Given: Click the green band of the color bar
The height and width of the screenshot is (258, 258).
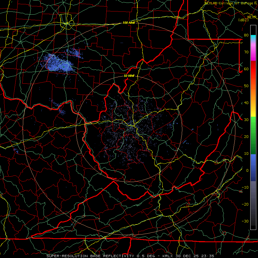Looking at the screenshot, I should tap(253, 135).
